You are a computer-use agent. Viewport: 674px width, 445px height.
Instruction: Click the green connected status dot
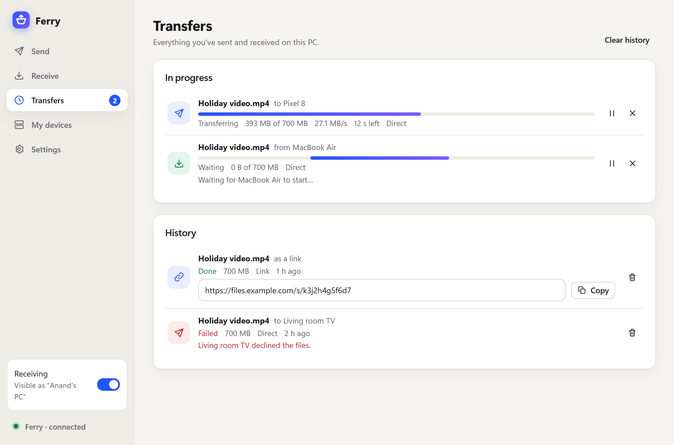(16, 426)
